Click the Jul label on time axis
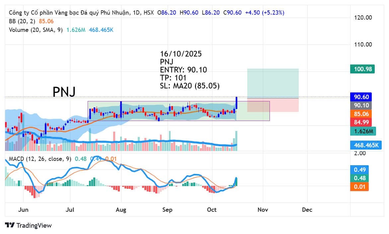389x234 pixels. (x=70, y=210)
